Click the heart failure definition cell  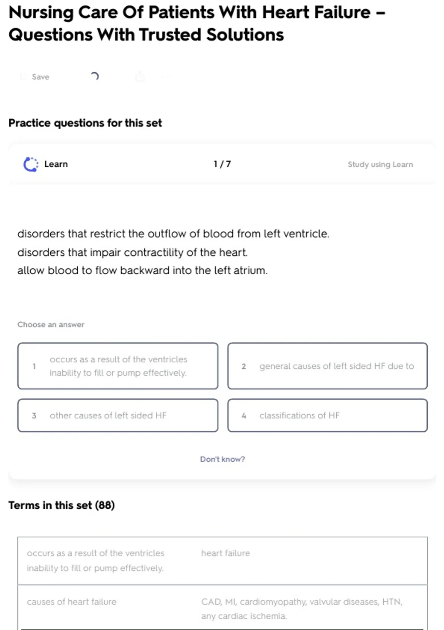tap(226, 553)
